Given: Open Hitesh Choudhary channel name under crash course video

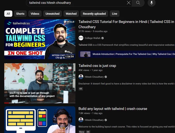Looking at the screenshot, I should click(x=94, y=120).
